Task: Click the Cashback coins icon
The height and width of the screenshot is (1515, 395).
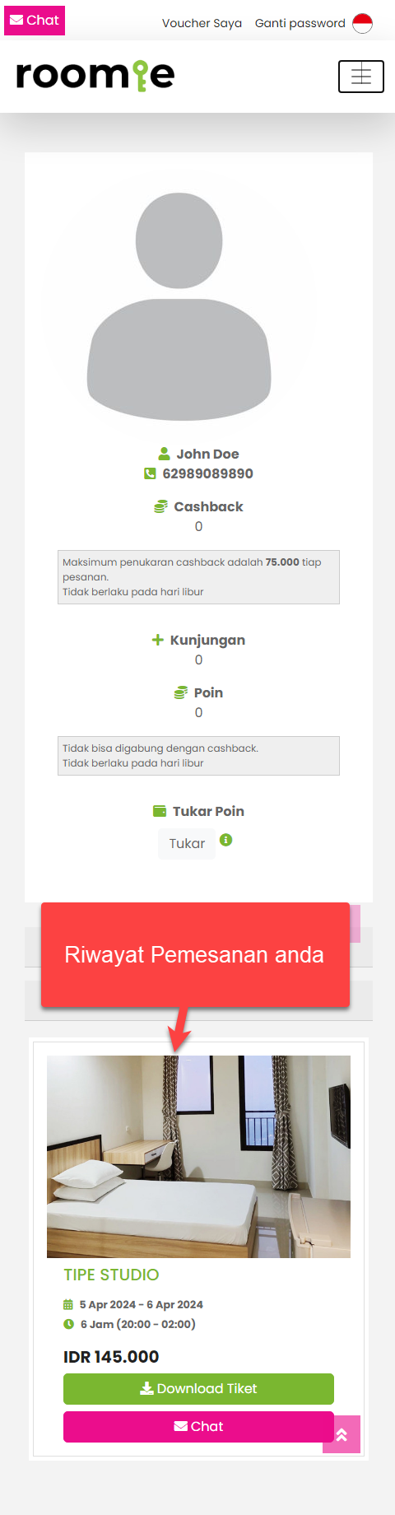Action: 161,506
